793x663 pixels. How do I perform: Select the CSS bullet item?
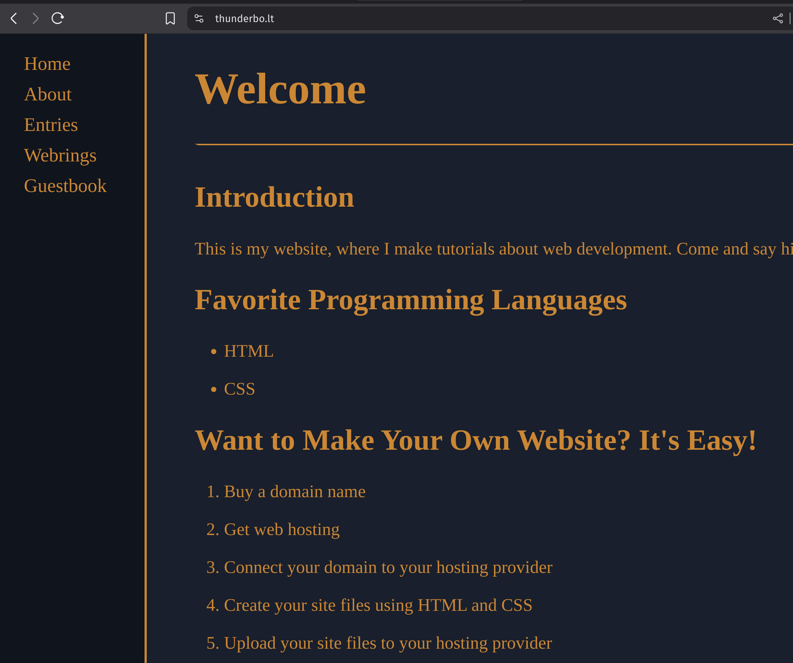(239, 389)
